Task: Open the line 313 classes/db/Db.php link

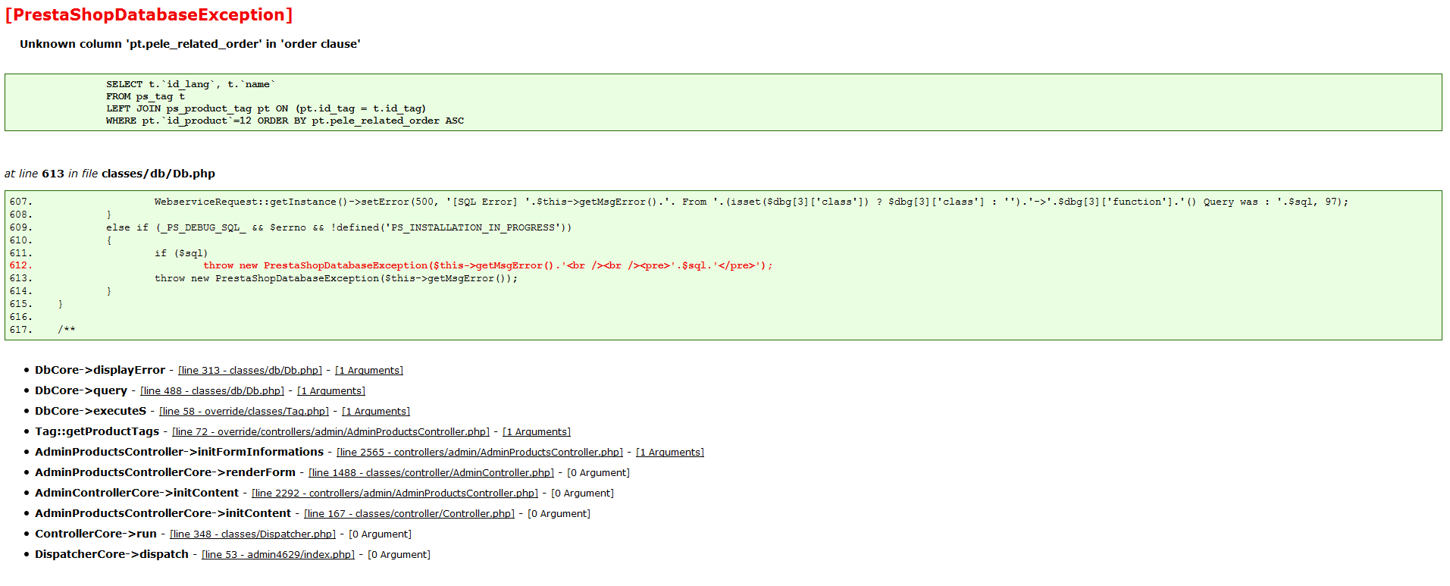Action: (250, 370)
